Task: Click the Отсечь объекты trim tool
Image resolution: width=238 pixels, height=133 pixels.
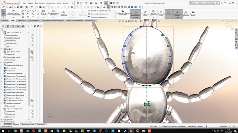Action: [44, 13]
